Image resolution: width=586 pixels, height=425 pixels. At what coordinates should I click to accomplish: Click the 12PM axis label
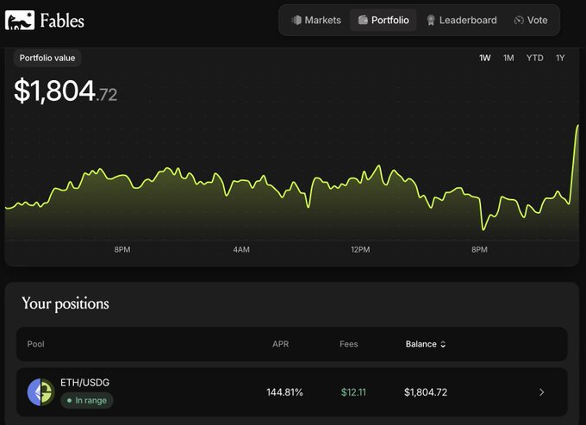click(360, 249)
